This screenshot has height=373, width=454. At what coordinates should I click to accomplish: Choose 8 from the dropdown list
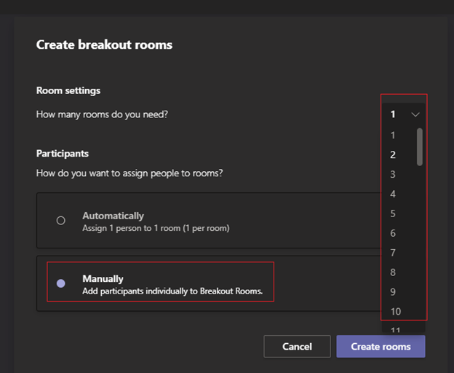pyautogui.click(x=393, y=272)
